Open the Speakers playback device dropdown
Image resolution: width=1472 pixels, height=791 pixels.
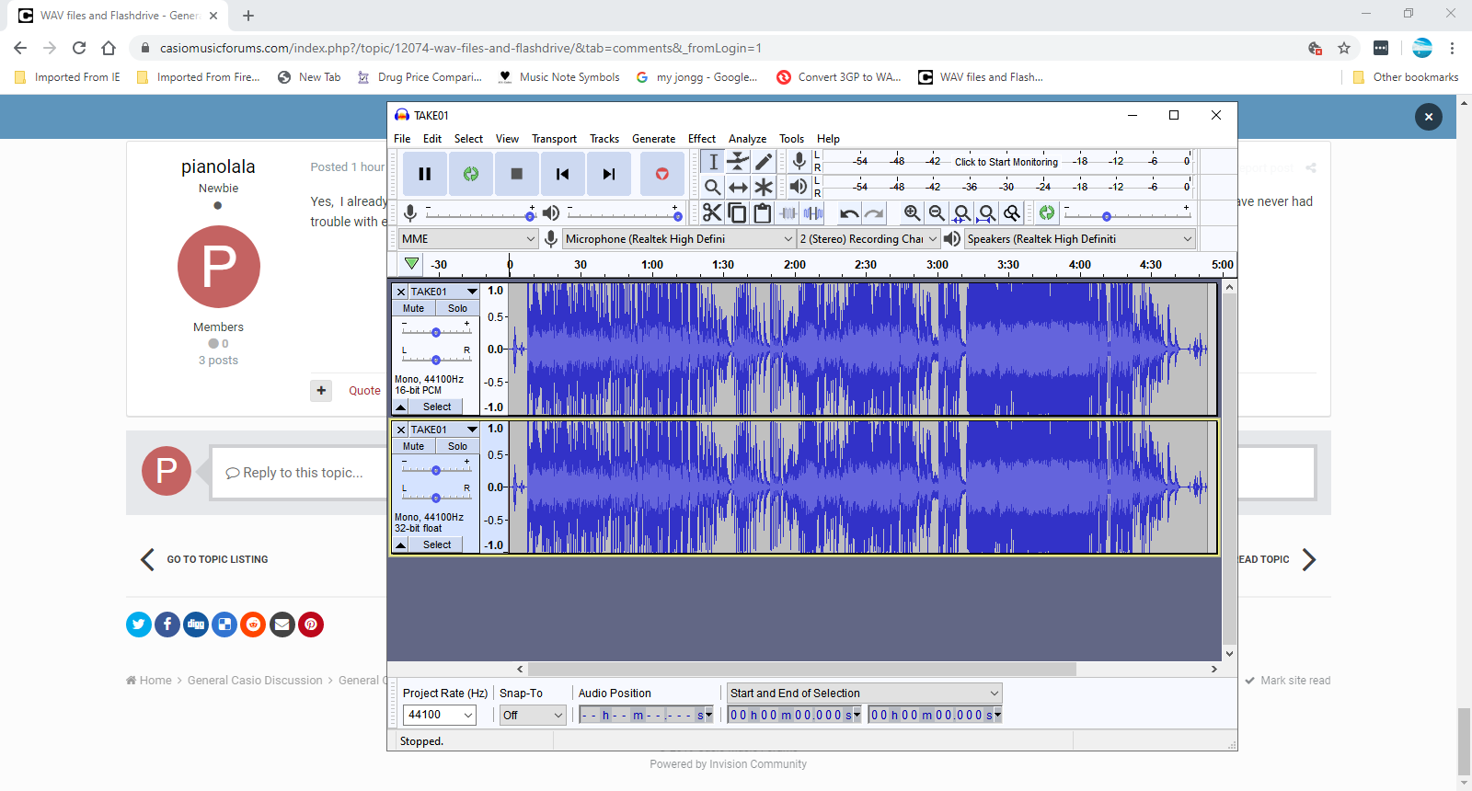[1080, 239]
